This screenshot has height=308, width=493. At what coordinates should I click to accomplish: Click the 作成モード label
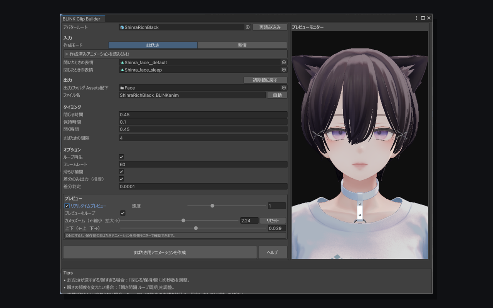tap(73, 45)
